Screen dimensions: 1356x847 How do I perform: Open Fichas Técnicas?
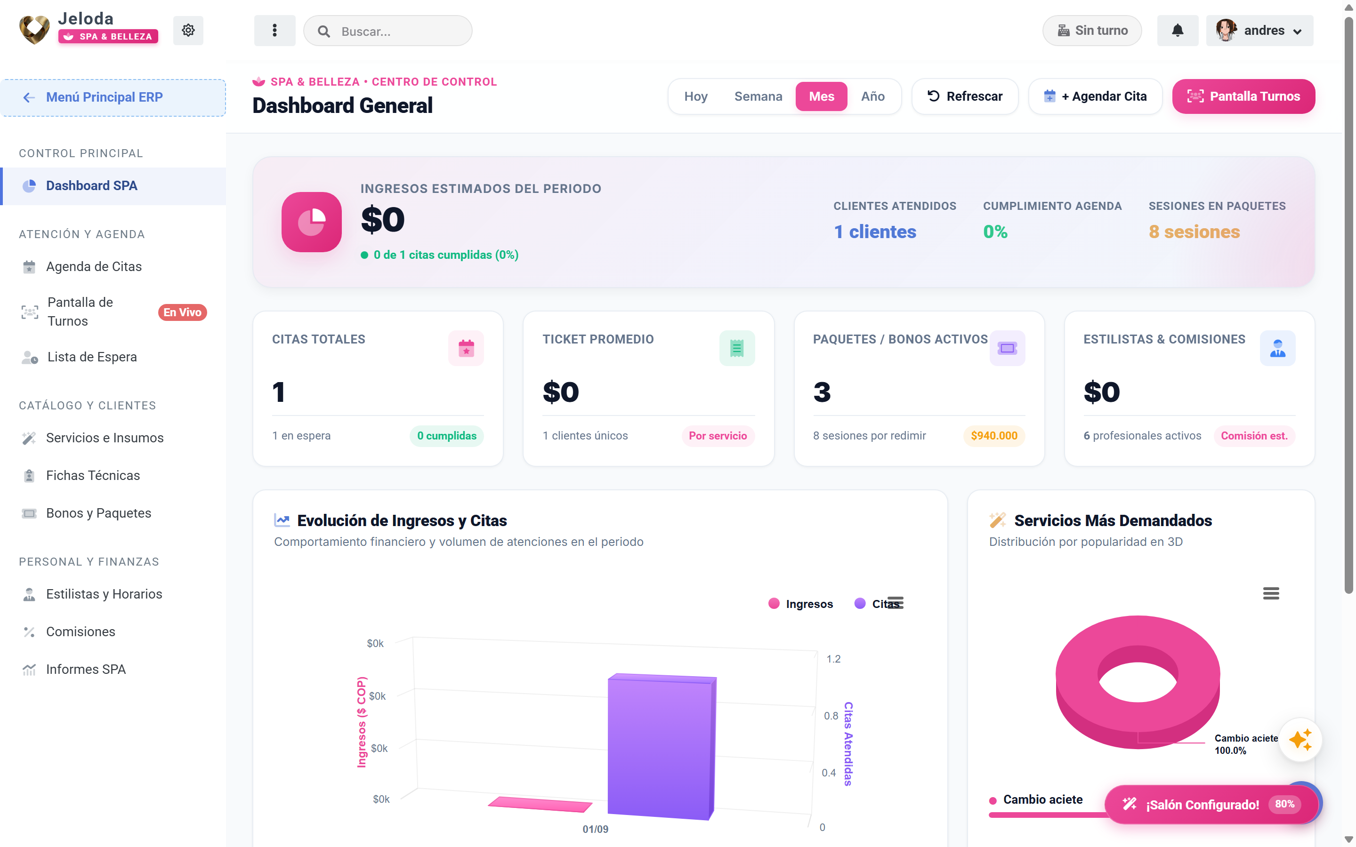tap(113, 476)
